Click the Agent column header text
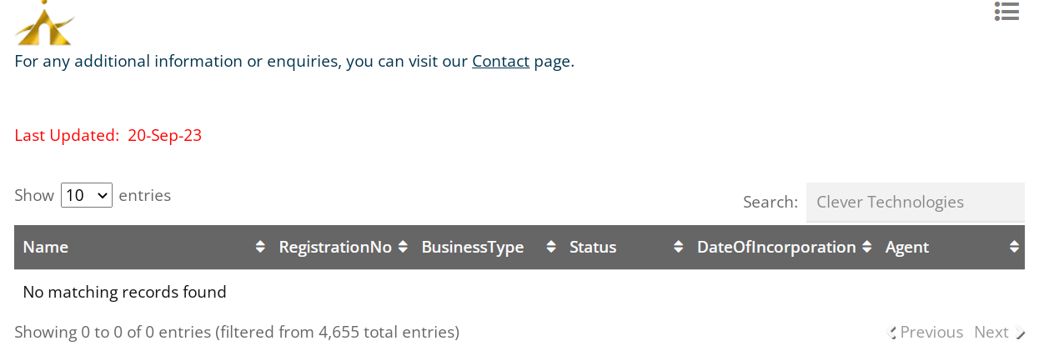The height and width of the screenshot is (356, 1044). tap(907, 248)
